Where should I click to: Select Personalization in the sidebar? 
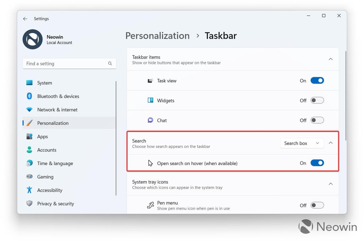point(53,123)
